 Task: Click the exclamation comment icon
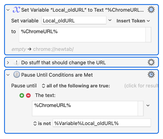(x=17, y=62)
